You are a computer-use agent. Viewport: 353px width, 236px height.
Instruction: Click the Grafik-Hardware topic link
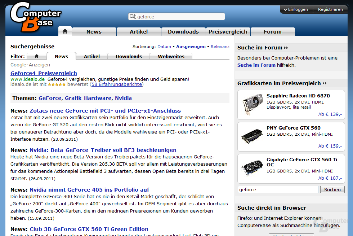point(88,98)
